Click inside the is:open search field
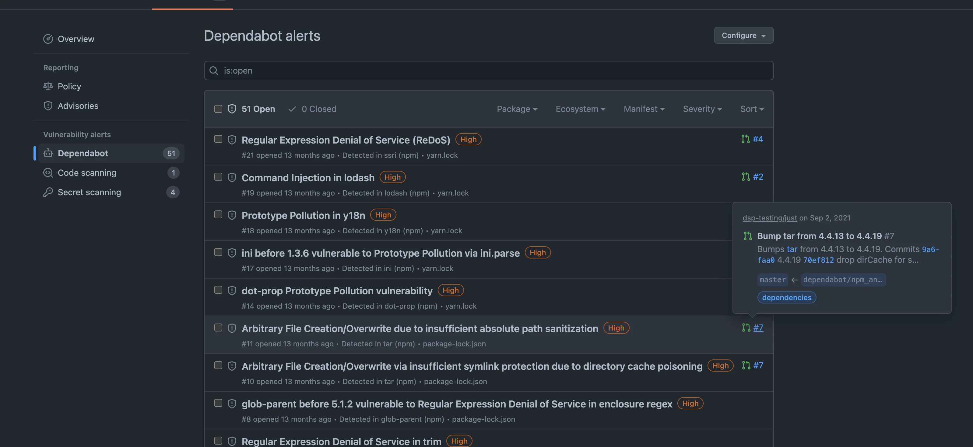This screenshot has width=973, height=447. (x=453, y=71)
